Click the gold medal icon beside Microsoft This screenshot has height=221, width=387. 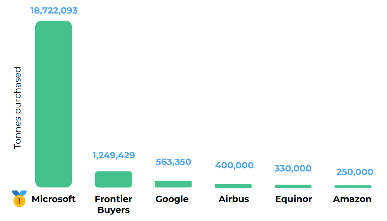click(x=19, y=199)
